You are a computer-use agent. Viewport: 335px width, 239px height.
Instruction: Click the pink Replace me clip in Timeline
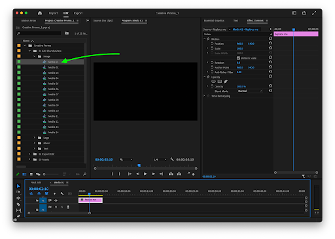(90, 200)
